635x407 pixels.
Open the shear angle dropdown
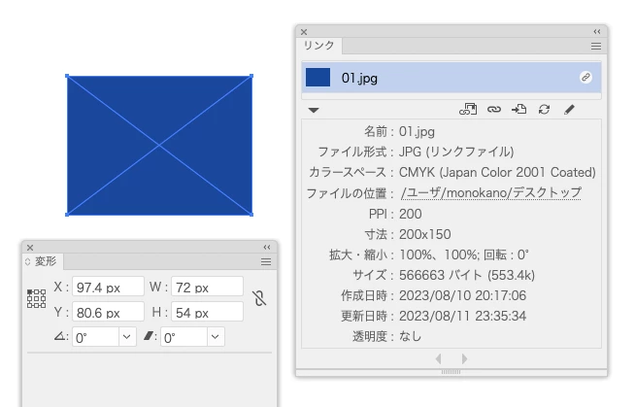tap(215, 337)
